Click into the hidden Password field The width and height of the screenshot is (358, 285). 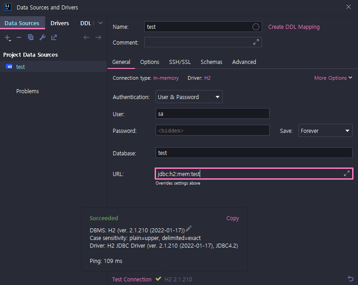coord(212,131)
